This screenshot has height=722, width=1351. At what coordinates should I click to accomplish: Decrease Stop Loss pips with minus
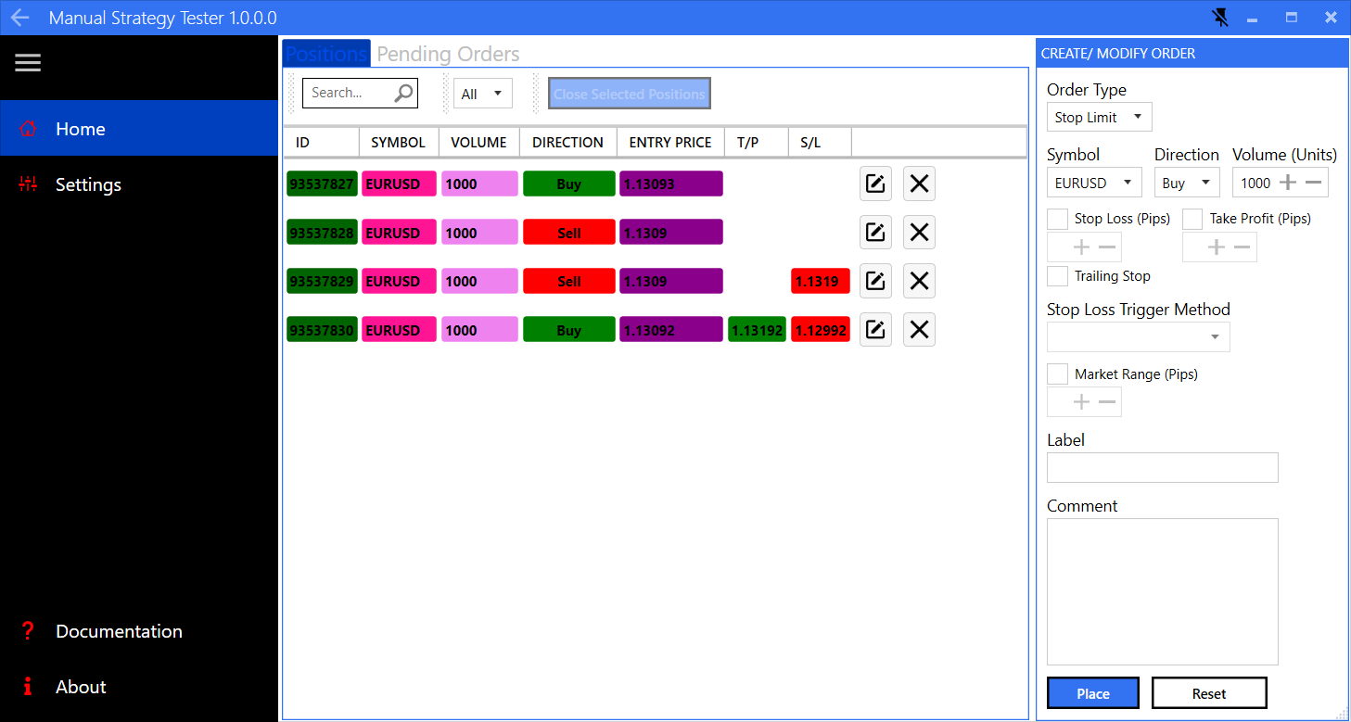(x=1107, y=247)
